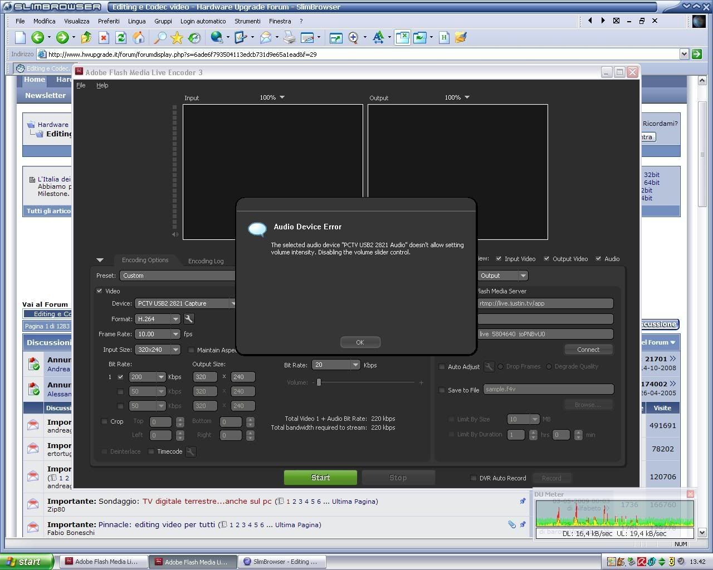Open the video bit rate 200 Kbps dropdown

pyautogui.click(x=147, y=377)
